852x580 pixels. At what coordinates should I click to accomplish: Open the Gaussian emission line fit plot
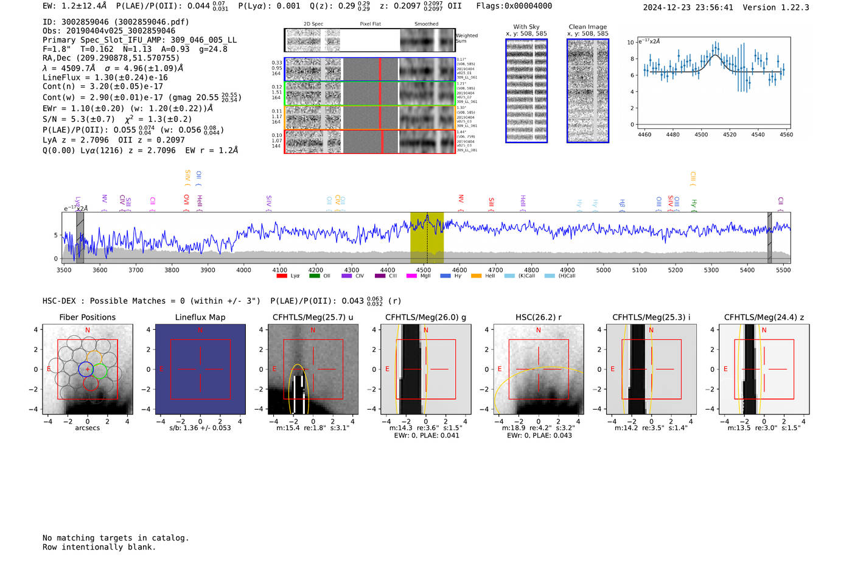point(713,82)
